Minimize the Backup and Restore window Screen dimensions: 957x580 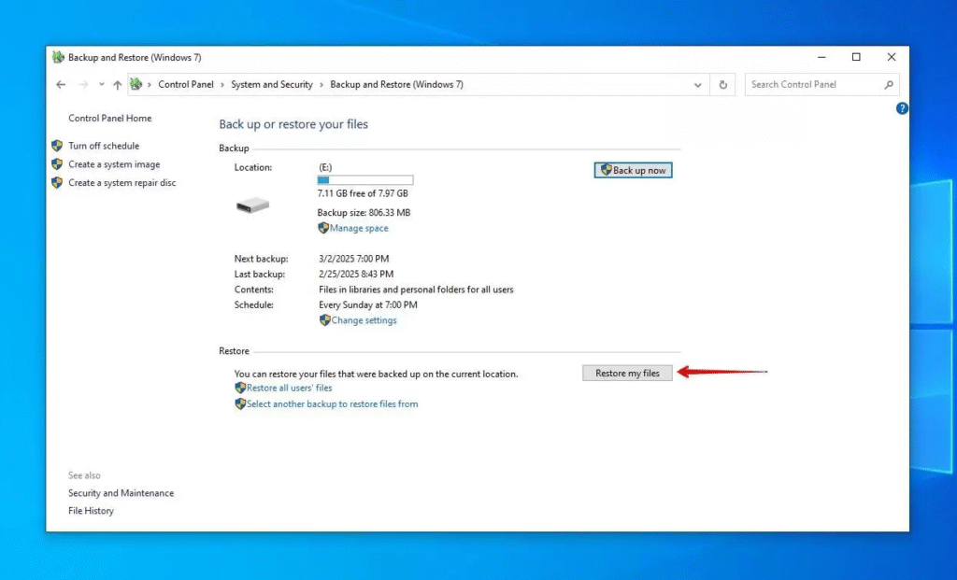(x=821, y=57)
